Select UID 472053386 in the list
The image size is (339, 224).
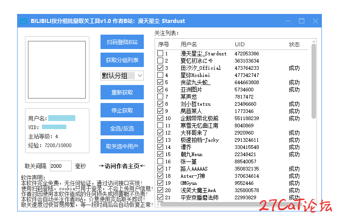[247, 54]
